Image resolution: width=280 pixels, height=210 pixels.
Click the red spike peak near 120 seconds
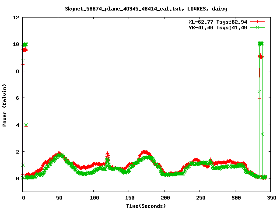(107, 153)
